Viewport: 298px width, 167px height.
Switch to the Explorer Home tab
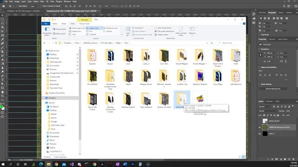point(55,24)
